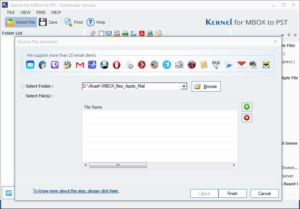Screen dimensions: 300x209
Task: Choose the Select Folder radio option
Action: tap(23, 86)
